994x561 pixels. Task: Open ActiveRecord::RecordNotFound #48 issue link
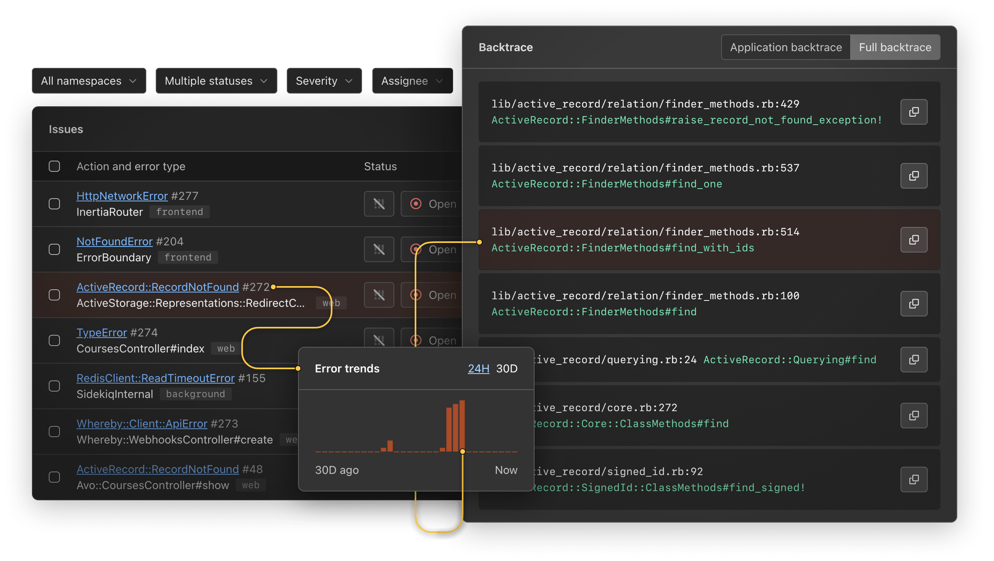coord(157,469)
